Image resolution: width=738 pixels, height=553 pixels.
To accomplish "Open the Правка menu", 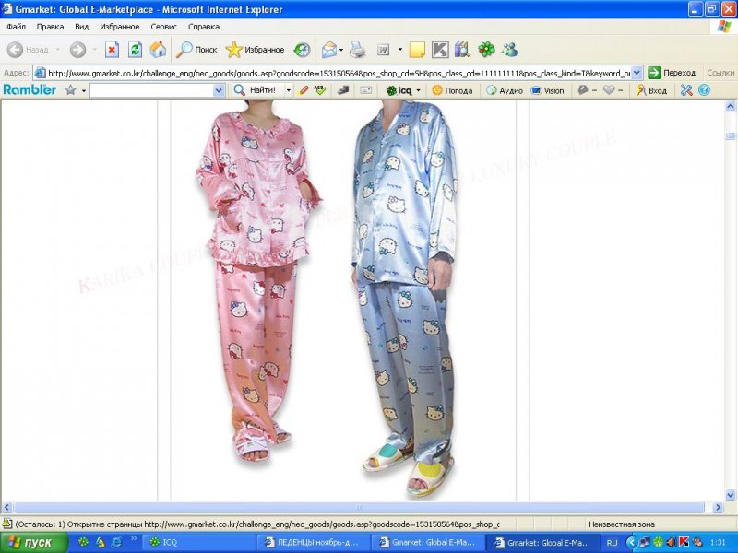I will tap(50, 27).
